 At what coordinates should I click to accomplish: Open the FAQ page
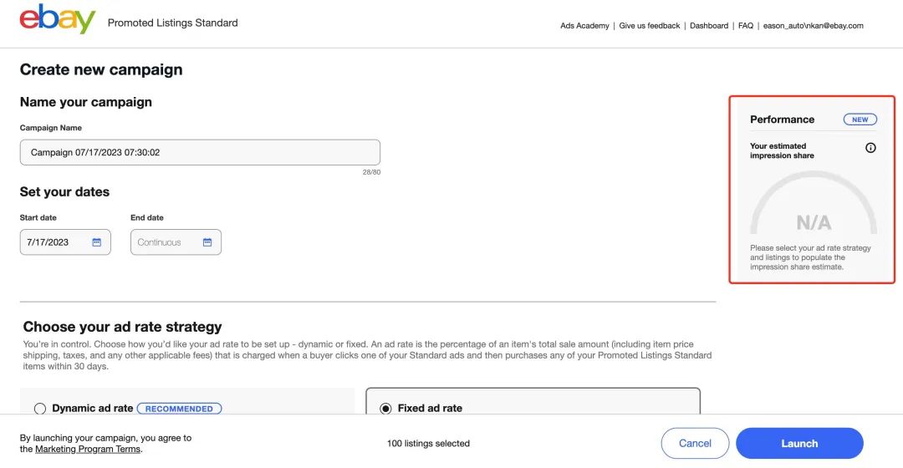point(746,26)
